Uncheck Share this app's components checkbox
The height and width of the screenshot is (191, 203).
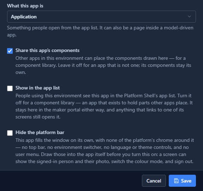[10, 51]
